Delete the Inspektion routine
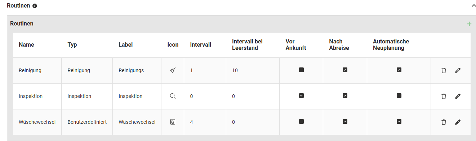Viewport: 476px width, 141px height. tap(444, 97)
